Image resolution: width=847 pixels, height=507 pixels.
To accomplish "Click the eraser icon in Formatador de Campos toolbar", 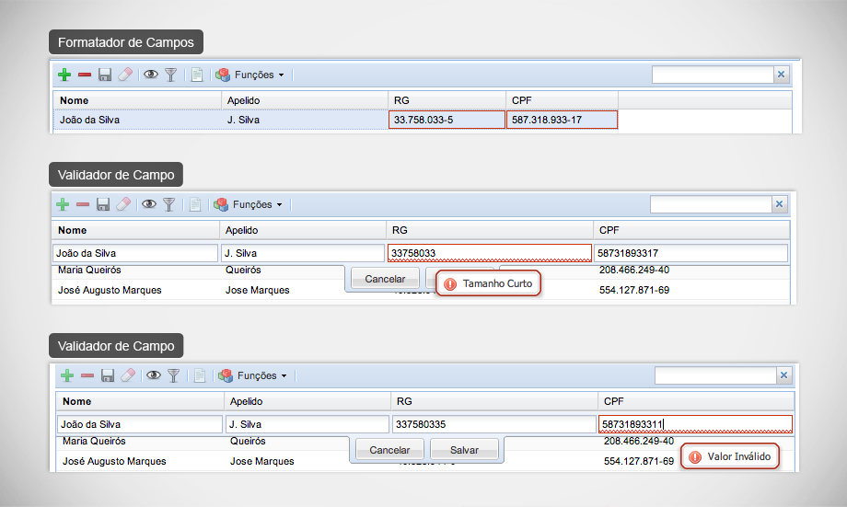I will tap(125, 75).
